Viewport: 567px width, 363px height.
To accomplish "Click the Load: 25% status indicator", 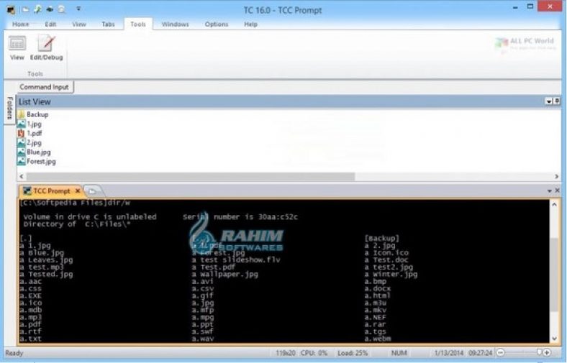I will (353, 353).
